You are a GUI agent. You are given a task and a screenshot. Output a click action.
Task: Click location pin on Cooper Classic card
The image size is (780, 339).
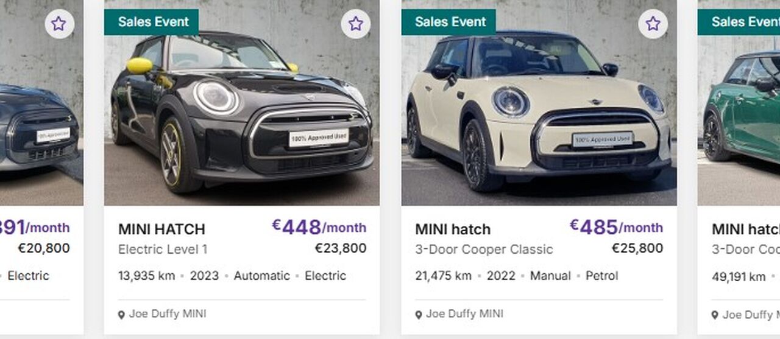418,315
